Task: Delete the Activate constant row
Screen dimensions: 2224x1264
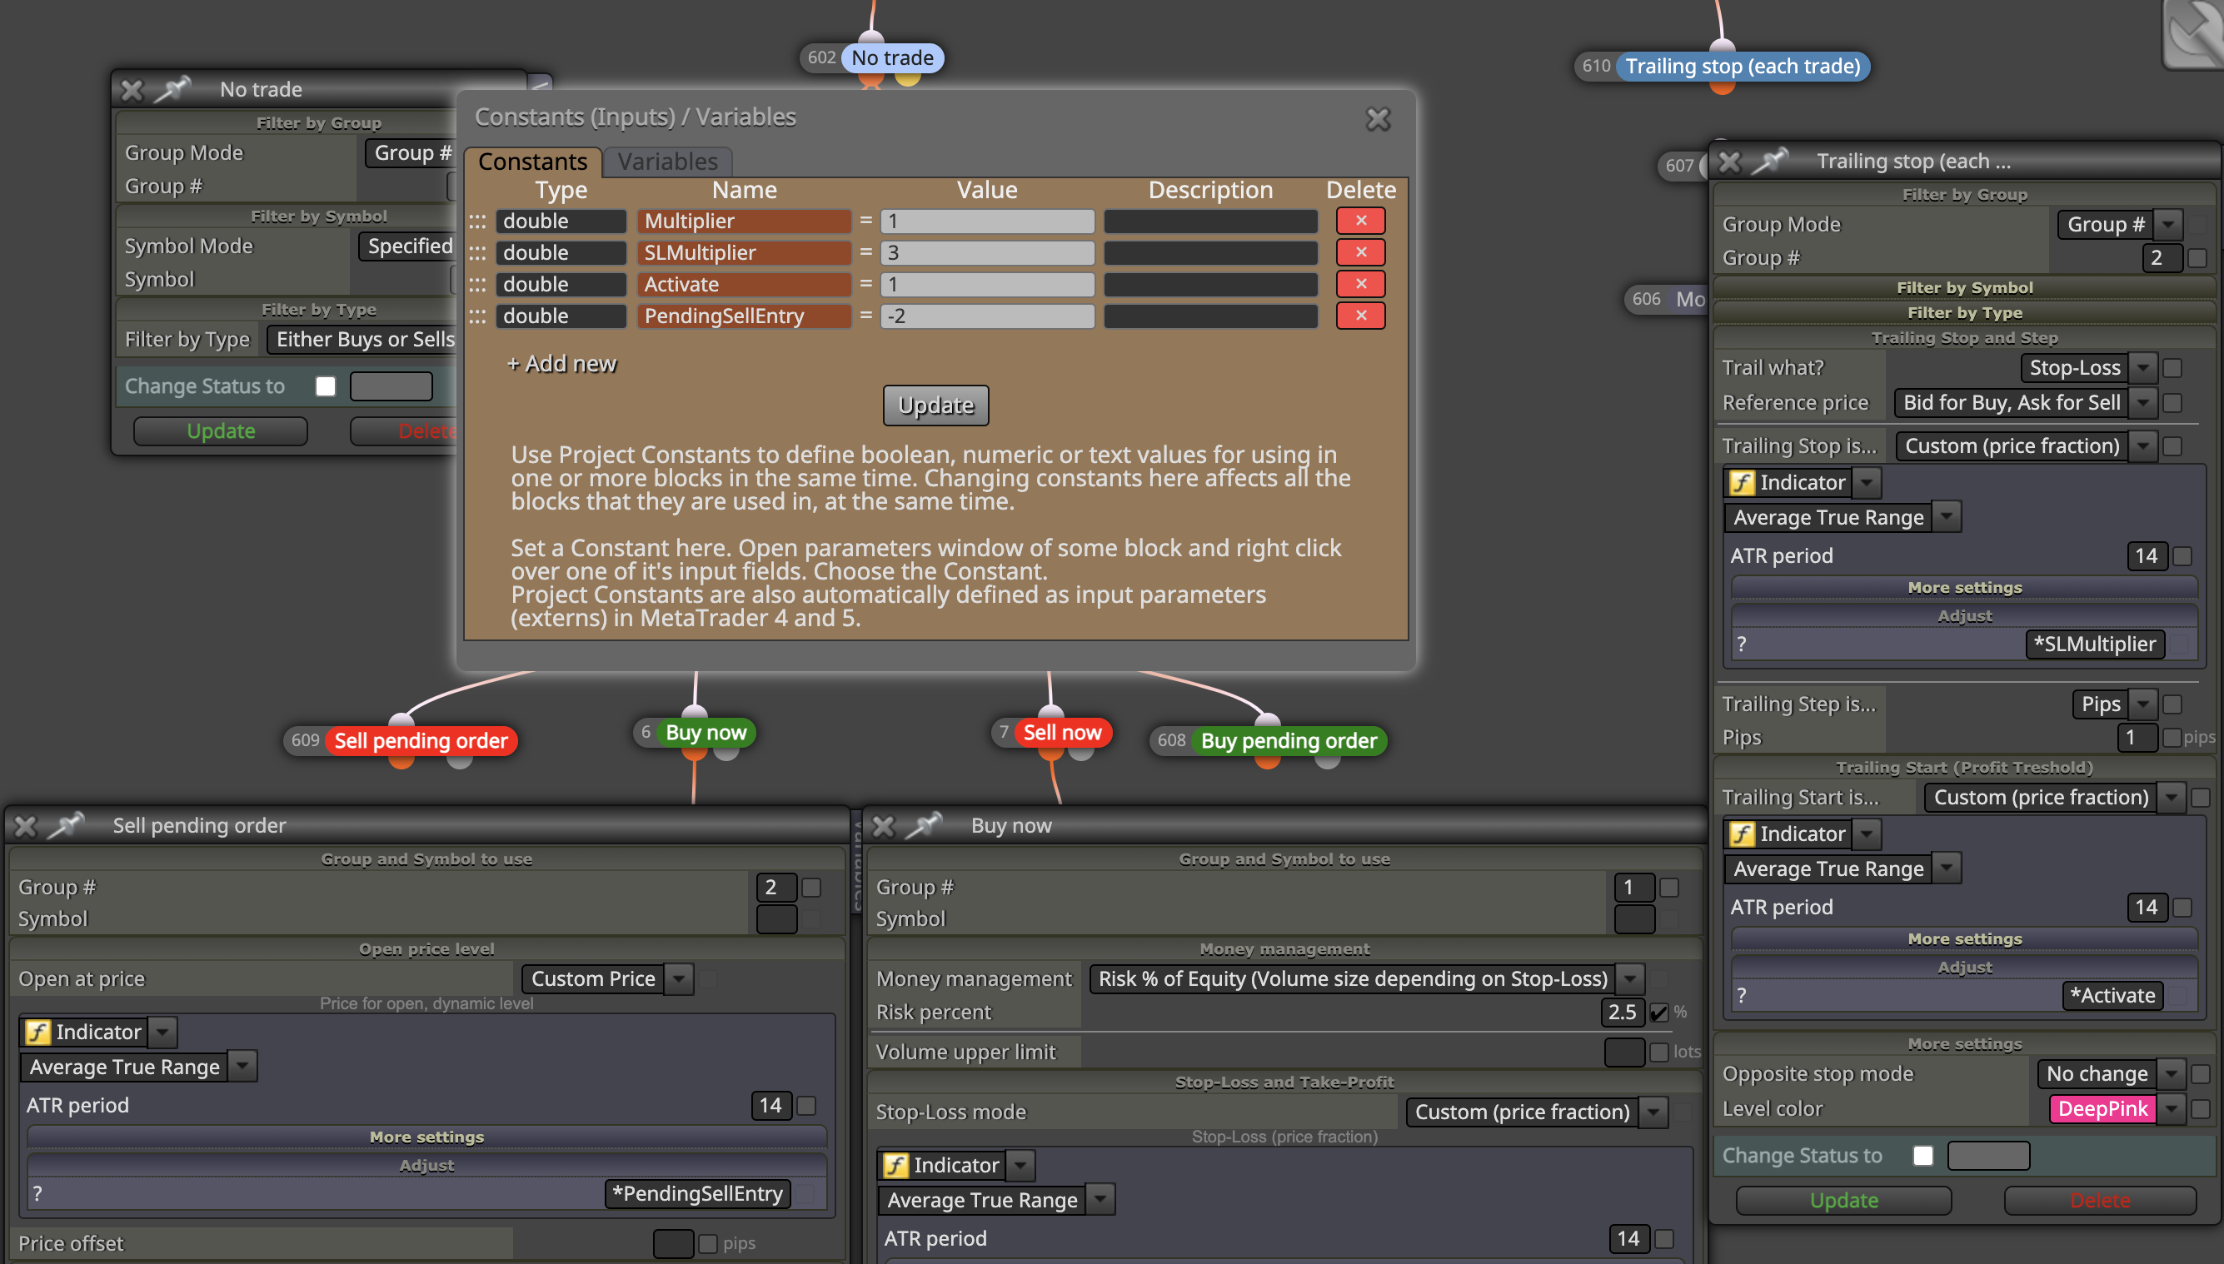Action: click(1360, 284)
